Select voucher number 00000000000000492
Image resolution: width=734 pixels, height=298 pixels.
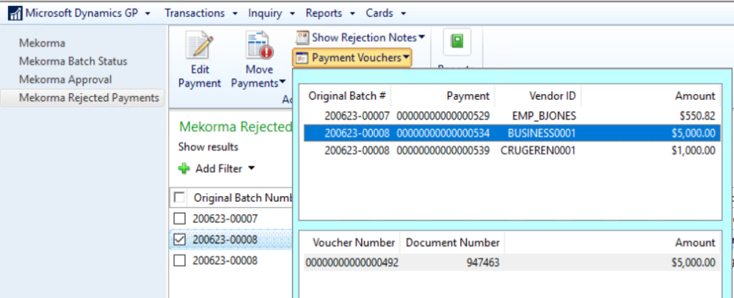point(352,263)
